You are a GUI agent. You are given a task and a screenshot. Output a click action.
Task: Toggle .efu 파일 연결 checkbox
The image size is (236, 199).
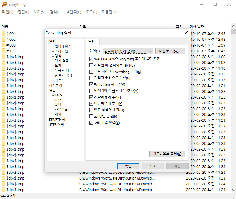pos(91,123)
